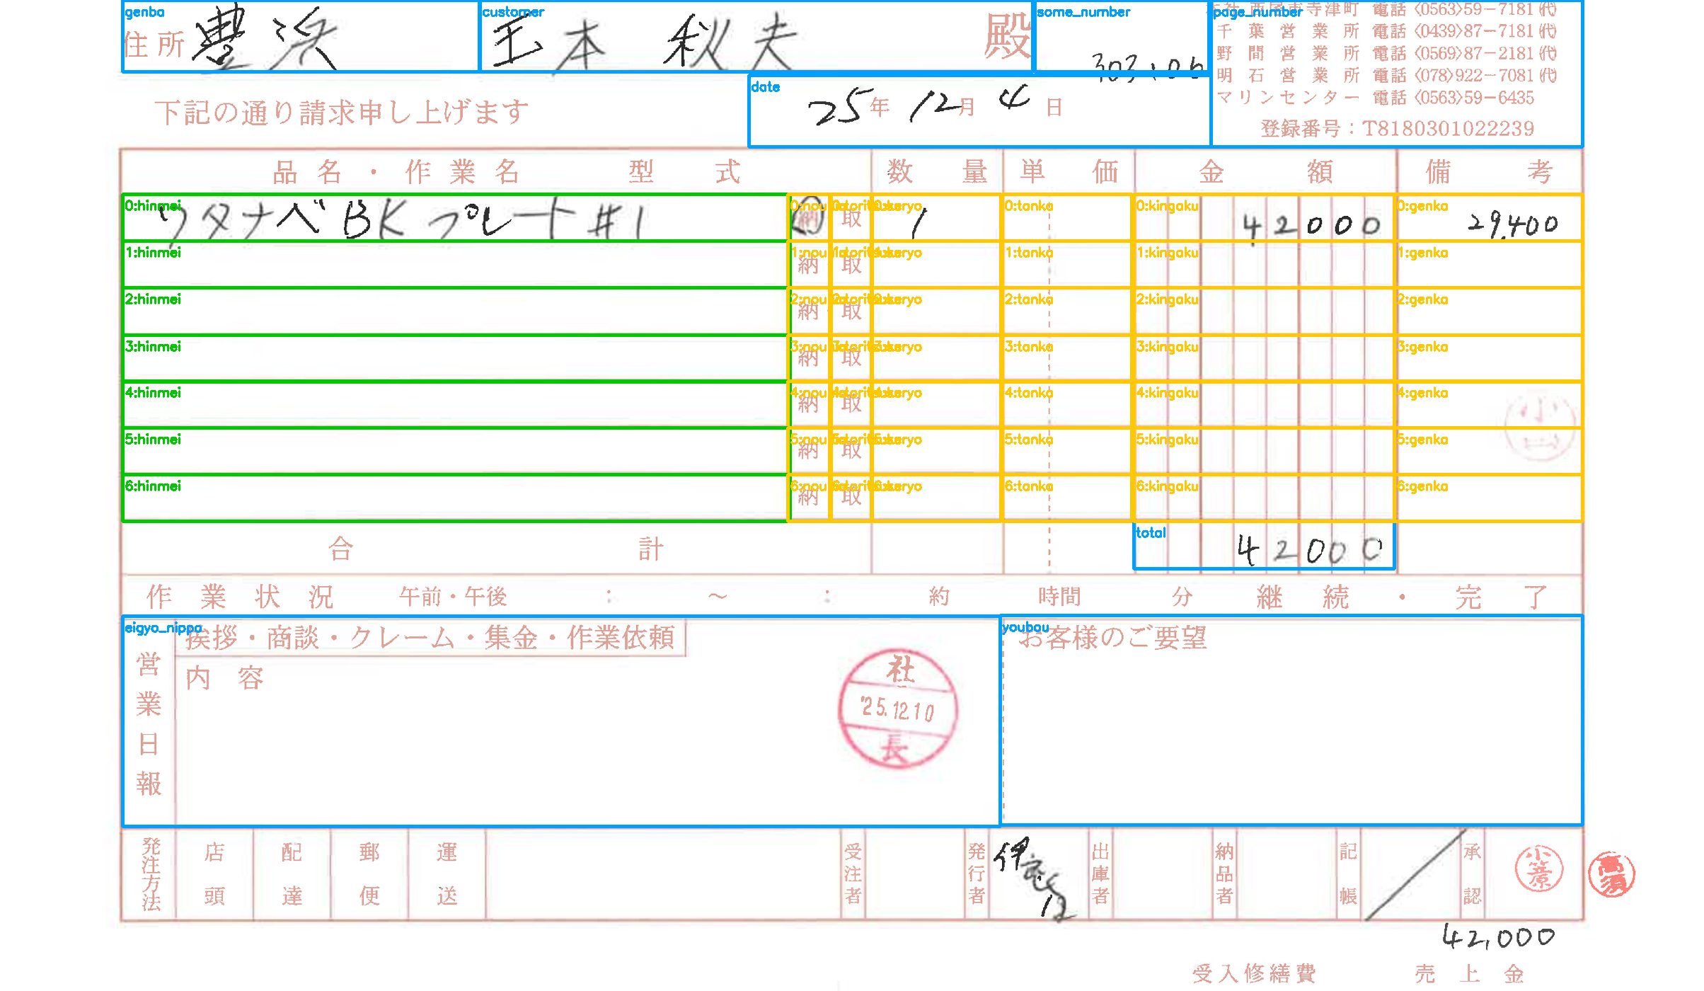This screenshot has height=991, width=1704.
Task: Select the sentence 下記の通り請求申し上げます
Action: (x=342, y=113)
